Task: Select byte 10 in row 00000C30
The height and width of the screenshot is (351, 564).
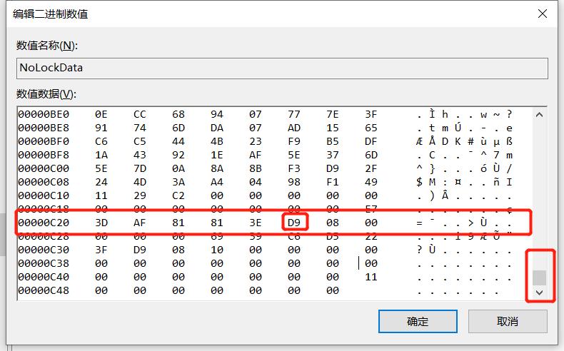Action: tap(217, 250)
